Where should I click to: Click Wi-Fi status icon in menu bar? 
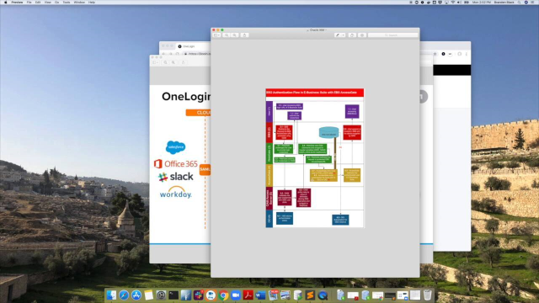[x=453, y=2]
